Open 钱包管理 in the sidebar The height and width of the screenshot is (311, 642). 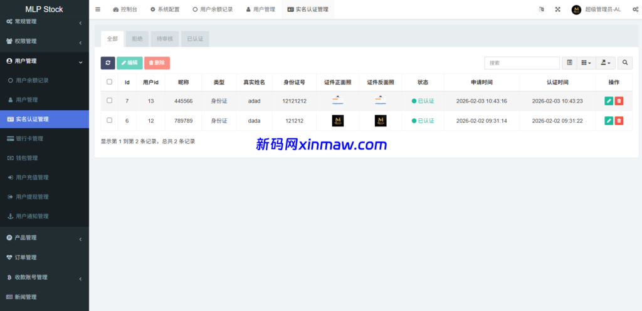click(x=45, y=158)
